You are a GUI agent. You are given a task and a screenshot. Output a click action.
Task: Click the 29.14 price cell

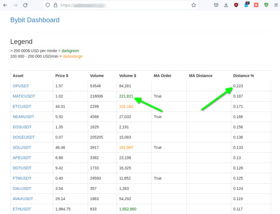(60, 199)
